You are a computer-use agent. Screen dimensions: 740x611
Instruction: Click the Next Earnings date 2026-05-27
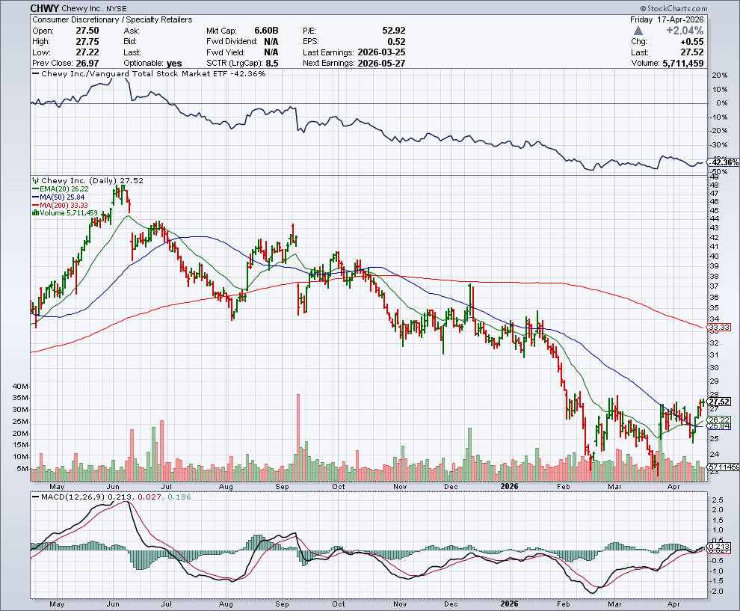[381, 64]
